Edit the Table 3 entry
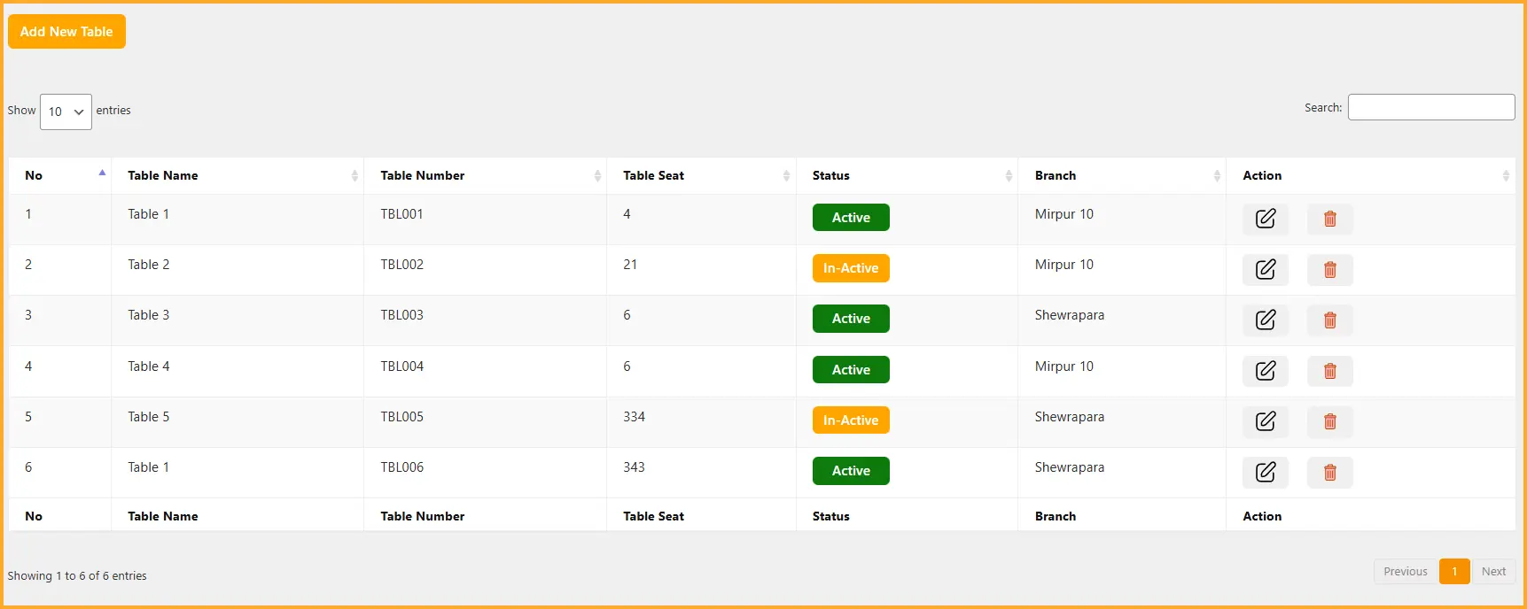1527x609 pixels. [x=1265, y=320]
